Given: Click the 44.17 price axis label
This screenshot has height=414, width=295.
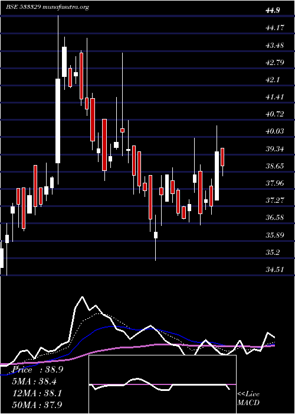Looking at the screenshot, I should pyautogui.click(x=275, y=27).
